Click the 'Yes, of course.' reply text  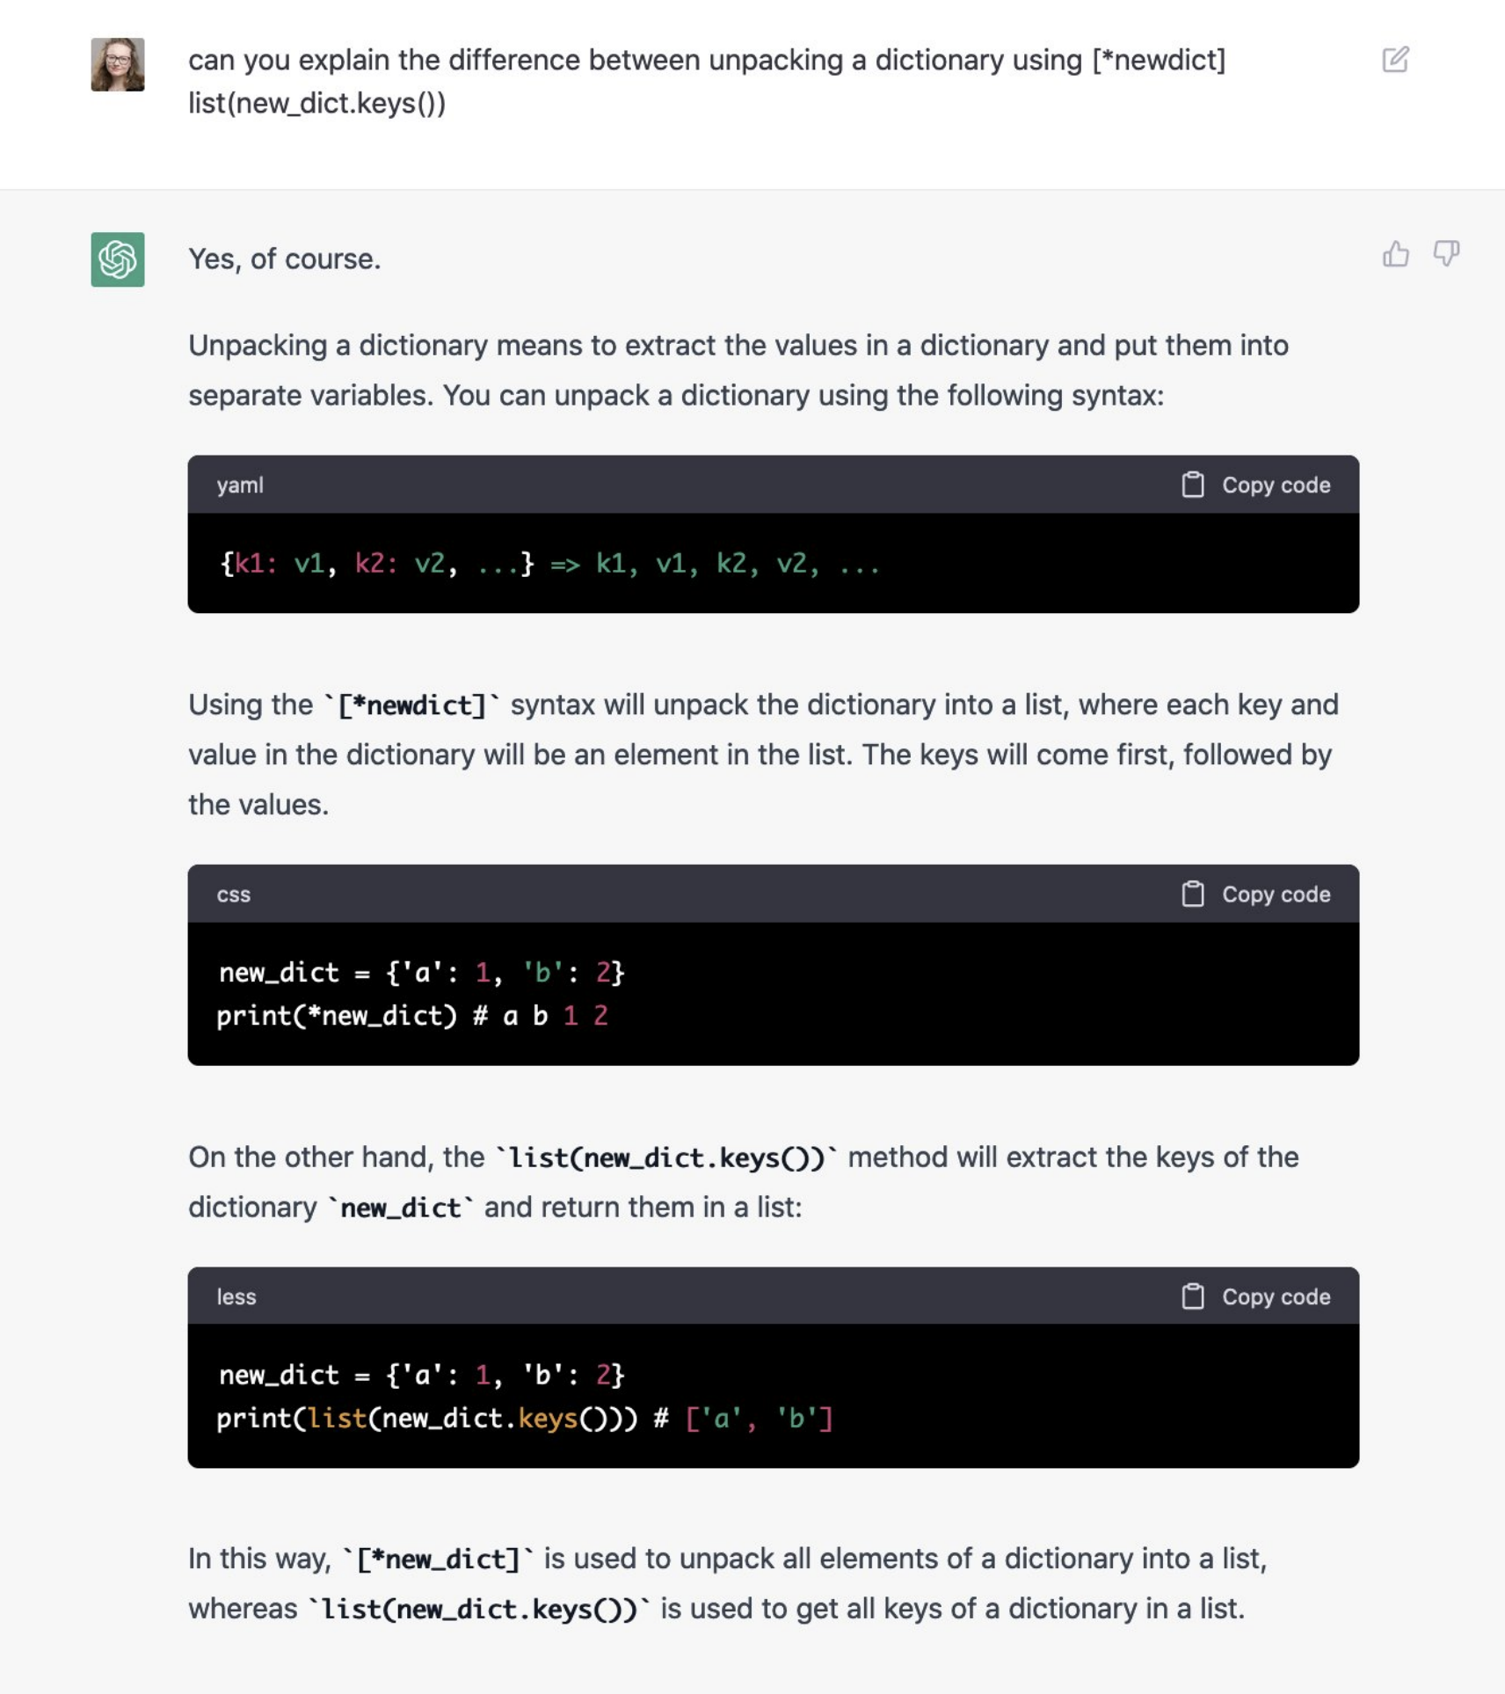(x=285, y=259)
